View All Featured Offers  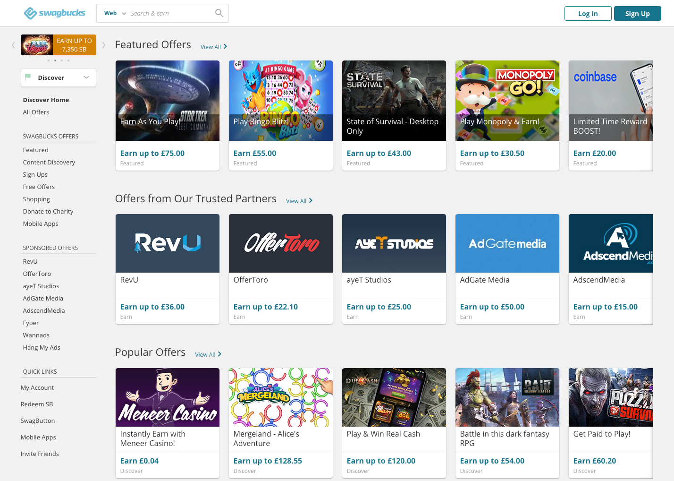(214, 47)
